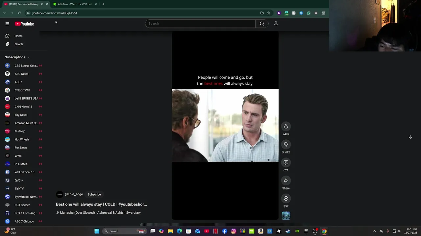The width and height of the screenshot is (421, 236).
Task: Click the YouTube search field
Action: click(x=200, y=24)
